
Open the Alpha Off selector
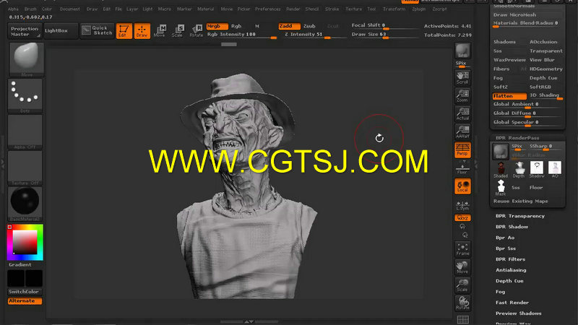(25, 131)
